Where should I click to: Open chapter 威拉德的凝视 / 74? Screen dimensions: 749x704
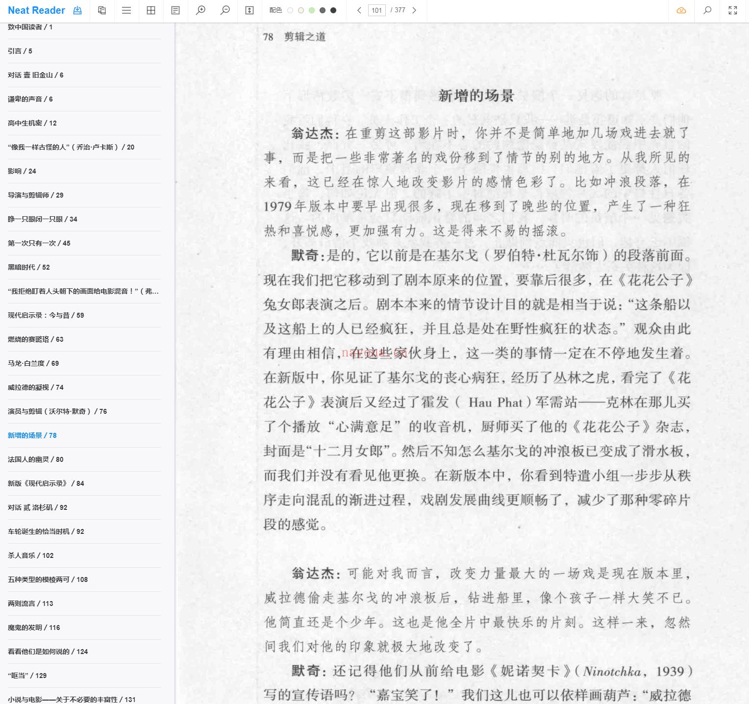click(36, 387)
